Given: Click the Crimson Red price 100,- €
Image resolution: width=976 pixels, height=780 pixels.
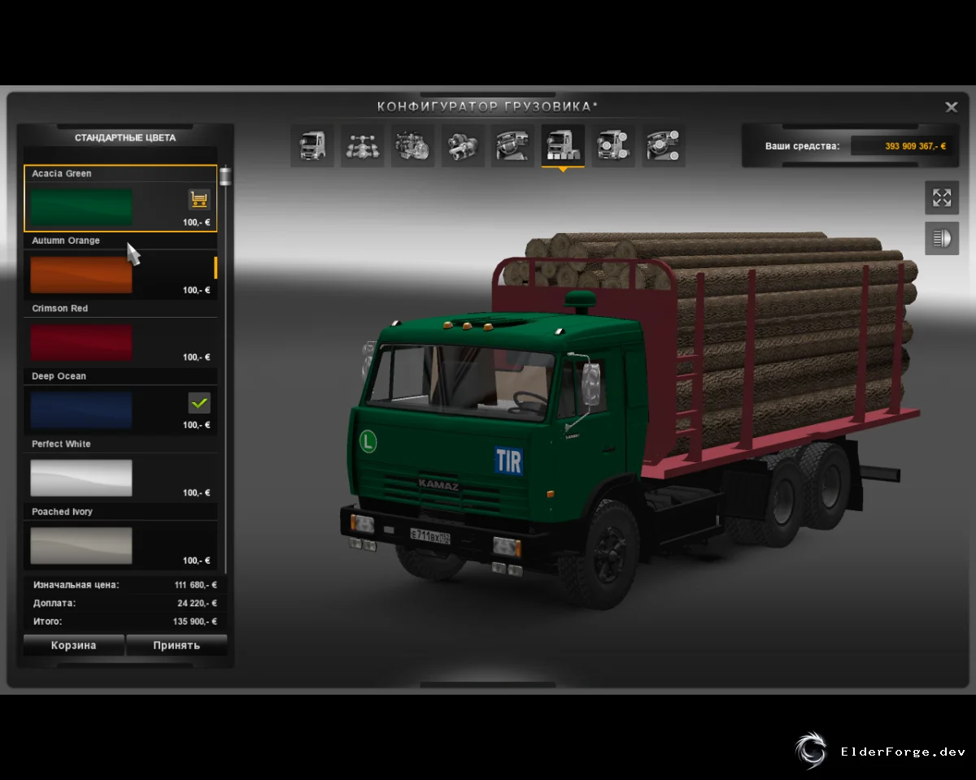Looking at the screenshot, I should [x=196, y=357].
